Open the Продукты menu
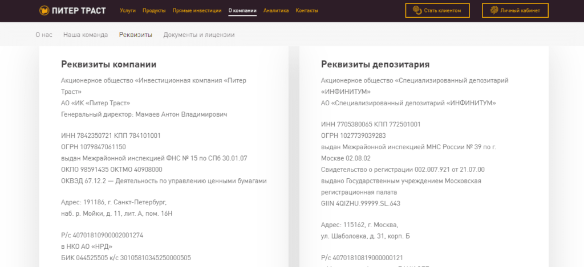The width and height of the screenshot is (584, 267). pos(154,10)
